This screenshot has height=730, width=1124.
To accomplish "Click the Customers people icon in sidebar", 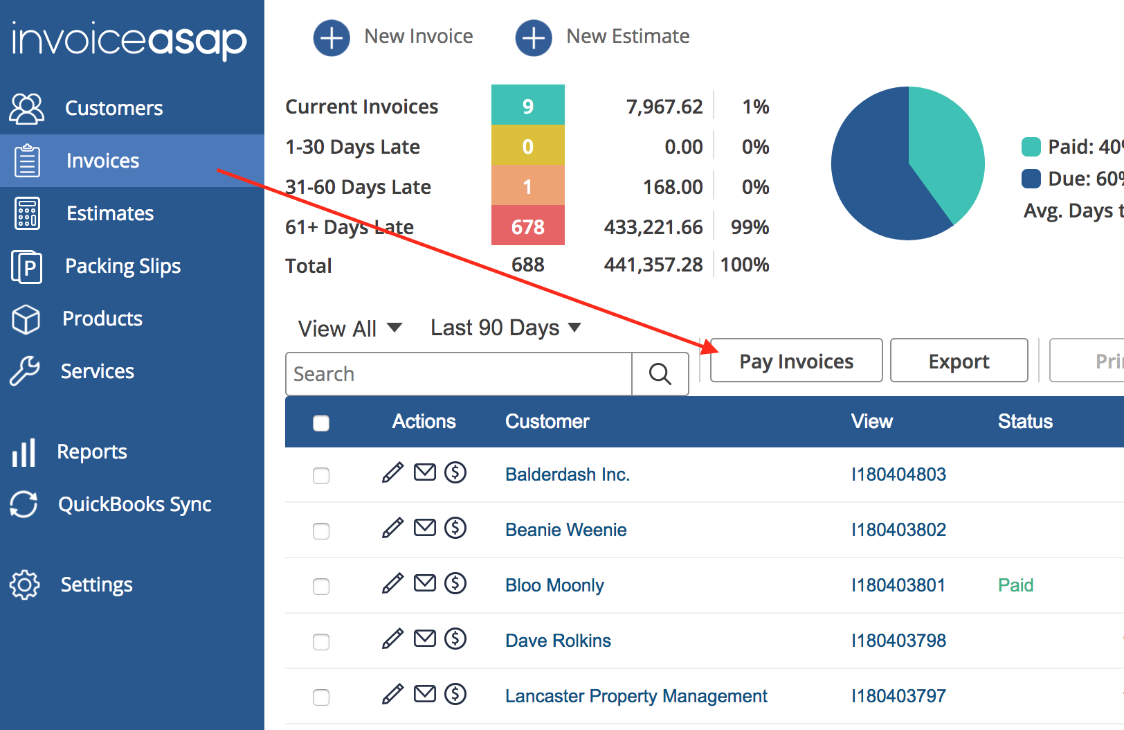I will 26,108.
